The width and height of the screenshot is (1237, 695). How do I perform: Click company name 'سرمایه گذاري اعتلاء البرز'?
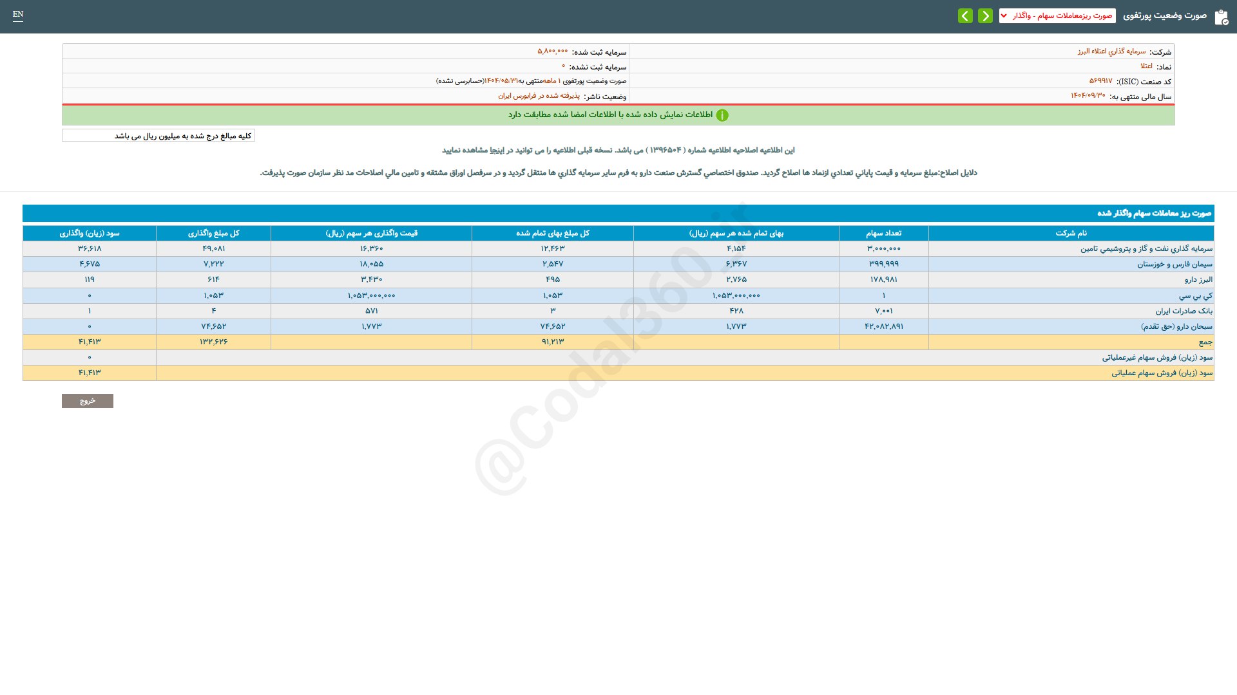1111,51
